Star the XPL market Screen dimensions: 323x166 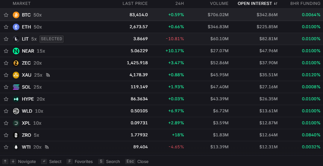tap(6, 123)
